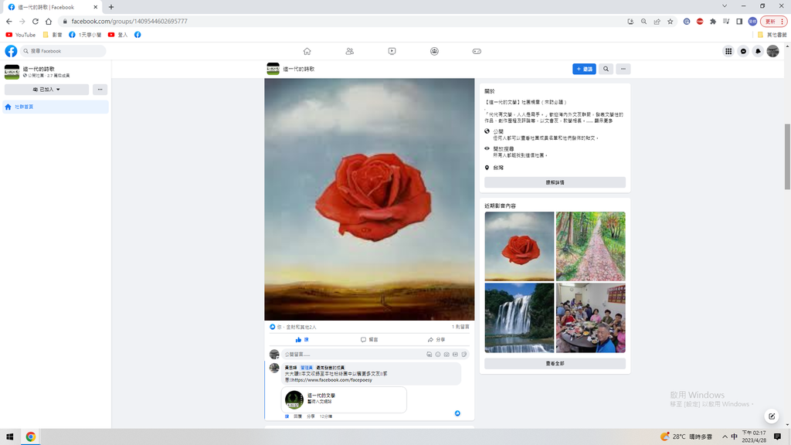This screenshot has width=791, height=445.
Task: Open the notifications bell
Action: coord(758,51)
